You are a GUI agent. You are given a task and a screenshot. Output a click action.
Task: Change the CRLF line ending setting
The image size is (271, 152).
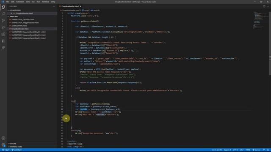click(242, 150)
